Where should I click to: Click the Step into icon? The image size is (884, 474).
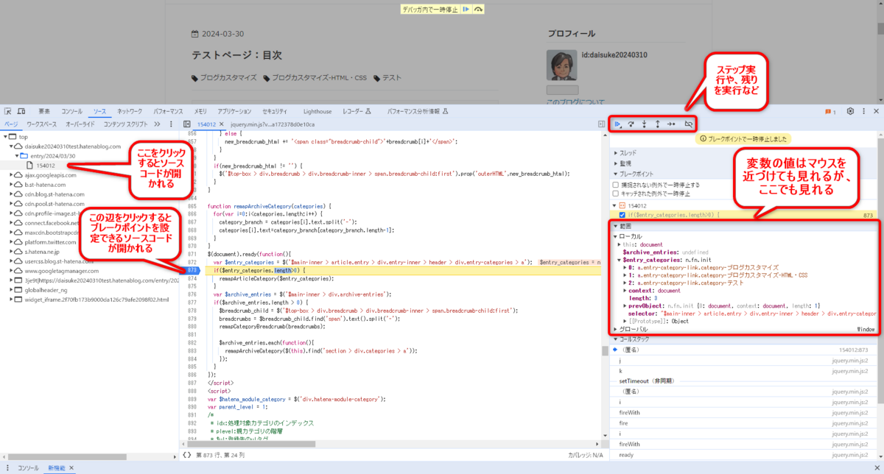(645, 124)
